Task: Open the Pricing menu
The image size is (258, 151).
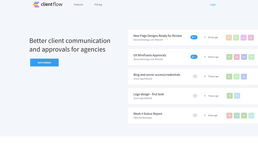Action: coord(98,5)
